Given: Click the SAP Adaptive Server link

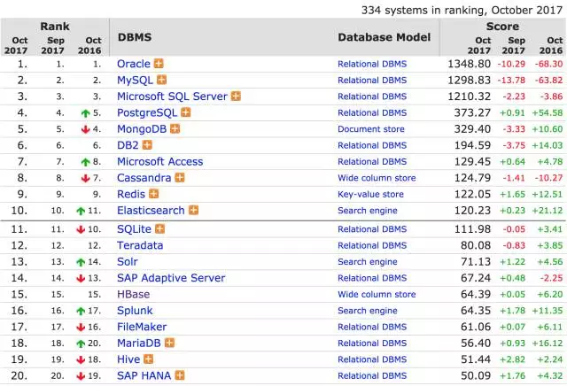Looking at the screenshot, I should (171, 278).
